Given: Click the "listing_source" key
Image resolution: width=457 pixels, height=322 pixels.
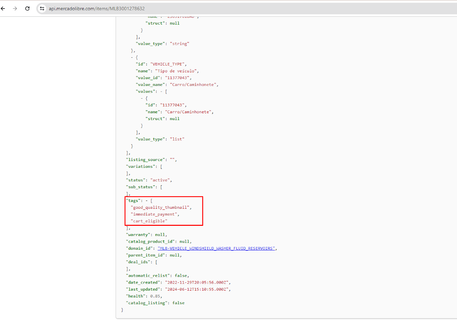Looking at the screenshot, I should click(x=146, y=160).
